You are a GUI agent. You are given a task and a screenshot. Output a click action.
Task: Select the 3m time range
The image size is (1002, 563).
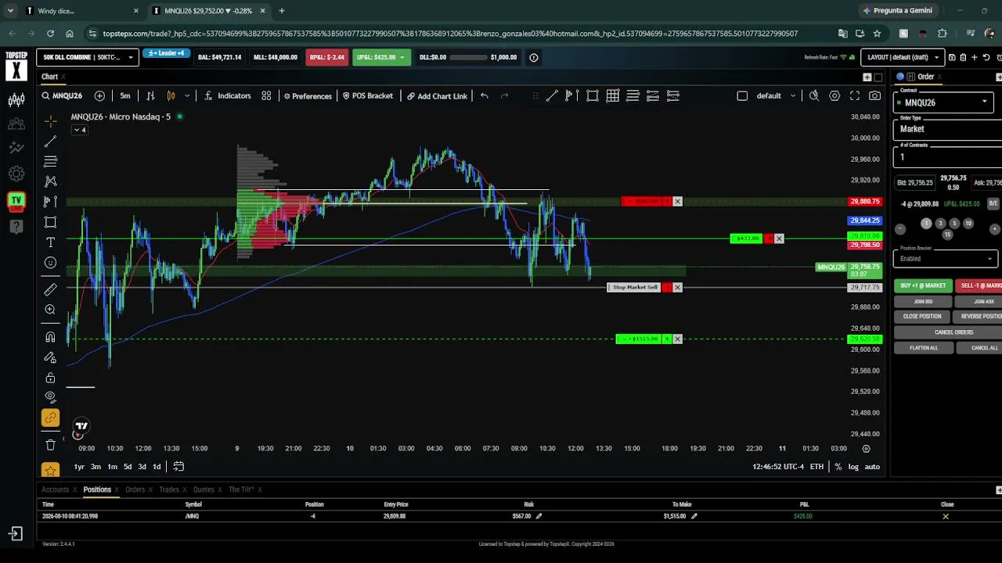pyautogui.click(x=96, y=467)
